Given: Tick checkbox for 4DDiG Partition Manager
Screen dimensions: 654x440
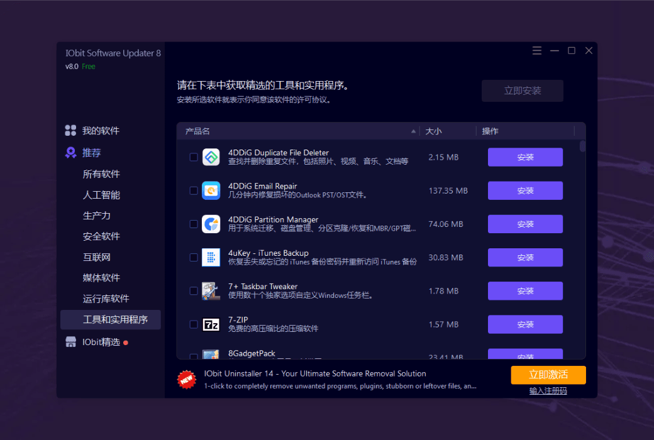Looking at the screenshot, I should (x=194, y=224).
